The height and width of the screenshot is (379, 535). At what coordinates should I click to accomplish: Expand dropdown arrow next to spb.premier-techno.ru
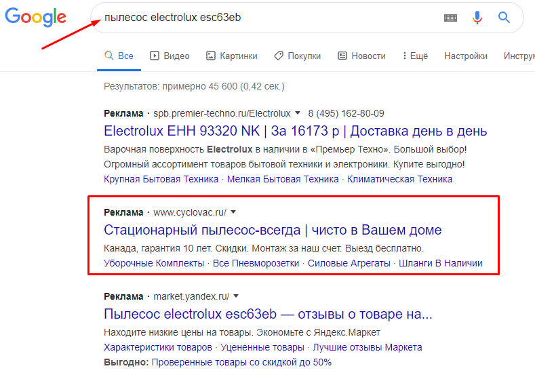point(298,113)
